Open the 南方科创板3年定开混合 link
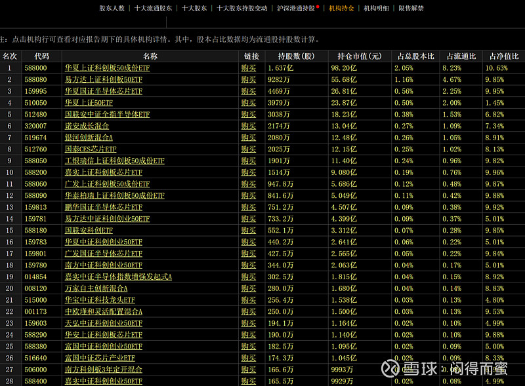This screenshot has width=525, height=386. click(x=104, y=370)
